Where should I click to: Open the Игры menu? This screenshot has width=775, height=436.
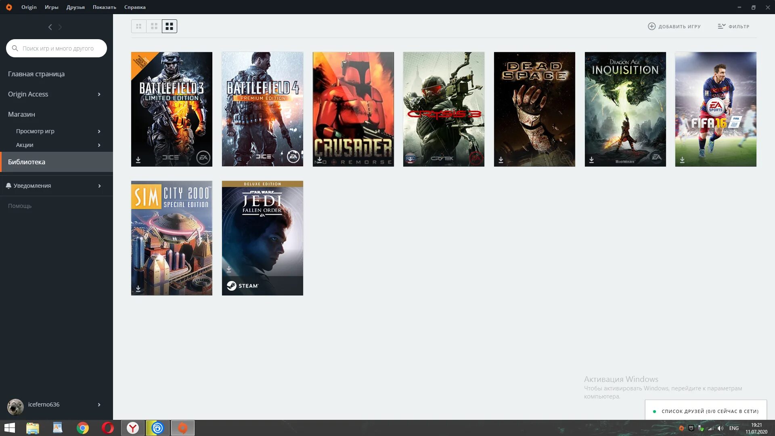tap(51, 7)
